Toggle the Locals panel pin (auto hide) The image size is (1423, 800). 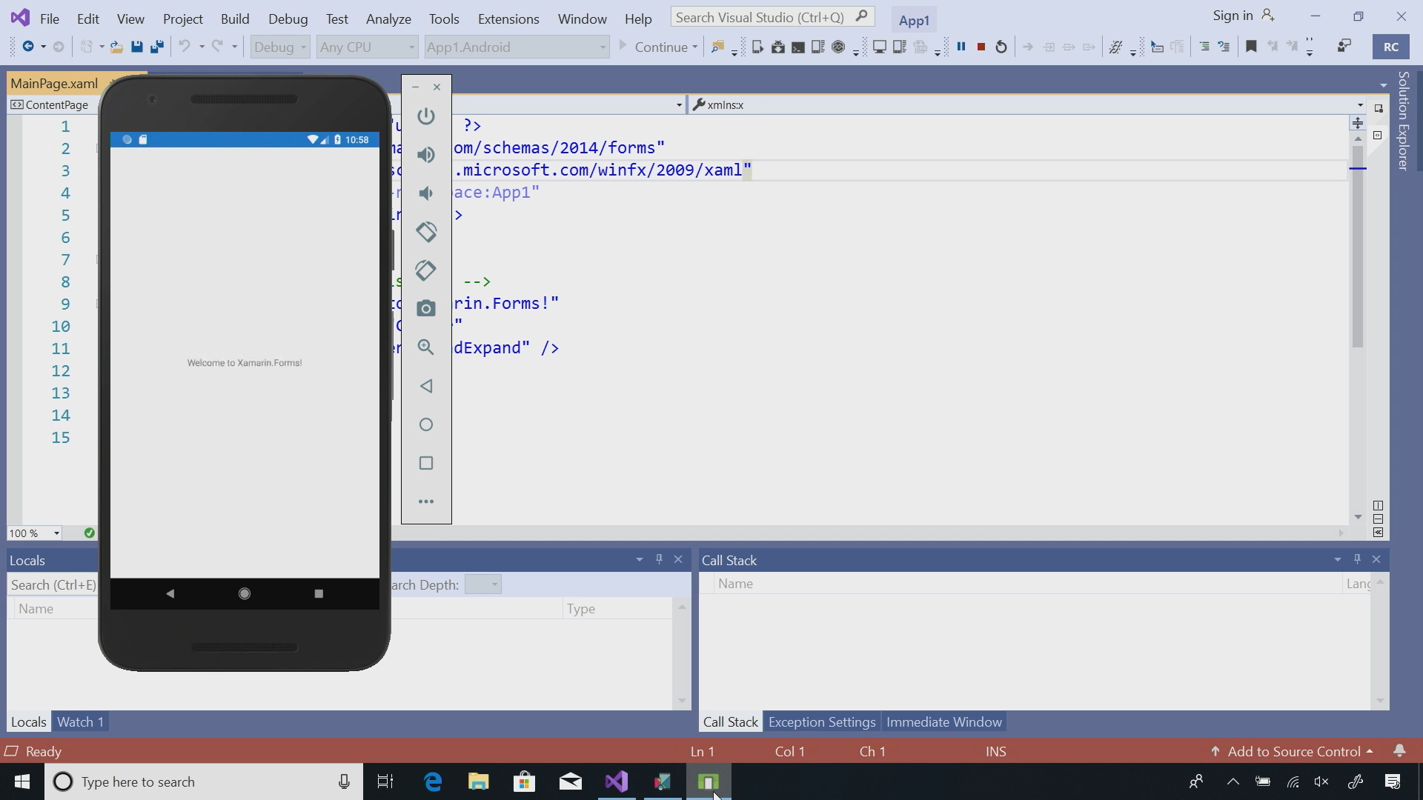coord(659,559)
